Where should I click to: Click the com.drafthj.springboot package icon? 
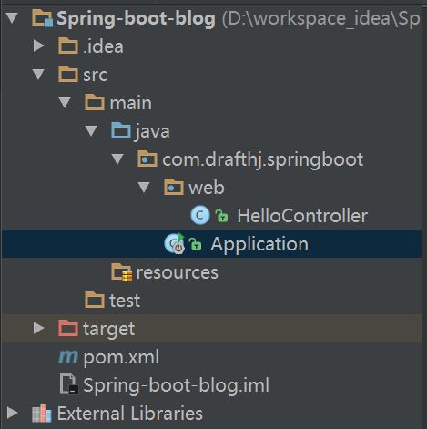point(147,158)
